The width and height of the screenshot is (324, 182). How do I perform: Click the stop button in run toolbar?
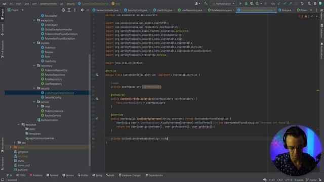point(266,4)
